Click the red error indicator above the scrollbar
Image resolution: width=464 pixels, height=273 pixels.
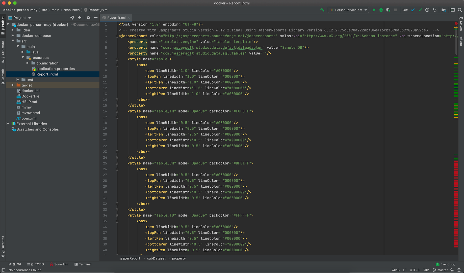[456, 23]
